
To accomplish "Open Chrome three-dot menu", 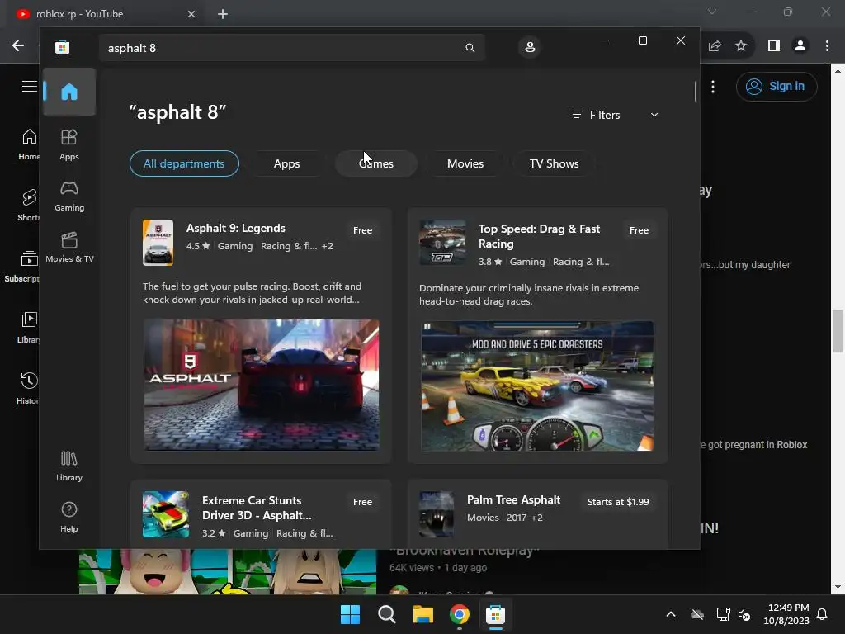I will click(x=827, y=46).
